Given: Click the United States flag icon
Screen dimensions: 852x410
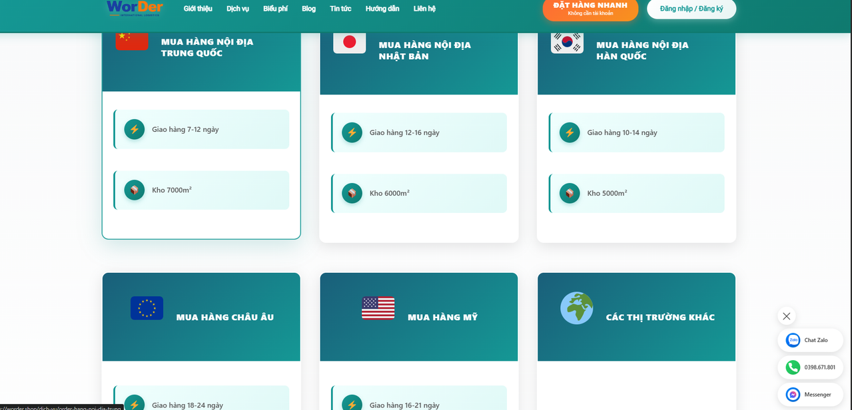Looking at the screenshot, I should pyautogui.click(x=378, y=308).
